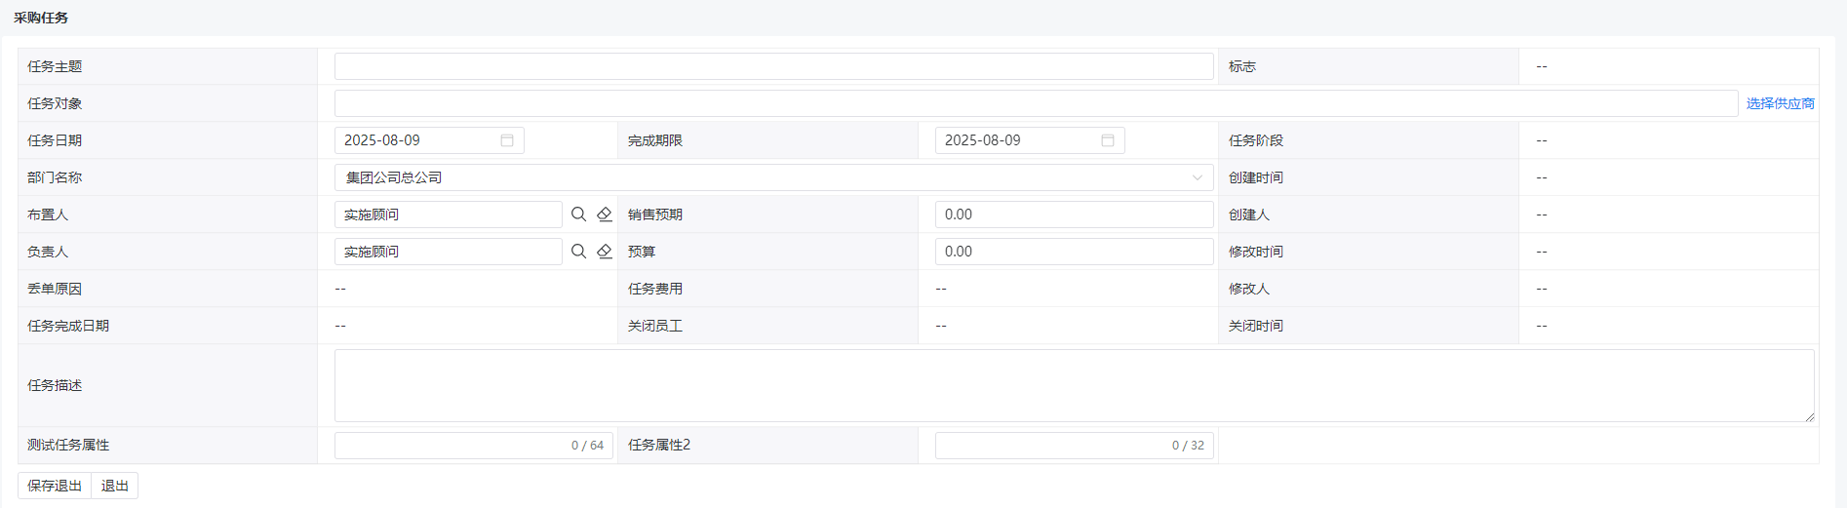Click into the 任务描述 text area
Screen dimensions: 1847x508
click(x=1075, y=385)
